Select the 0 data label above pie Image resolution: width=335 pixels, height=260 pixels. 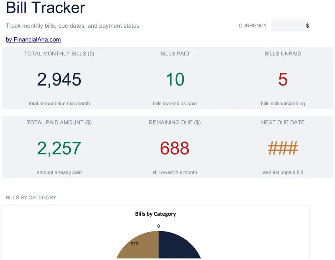click(159, 226)
